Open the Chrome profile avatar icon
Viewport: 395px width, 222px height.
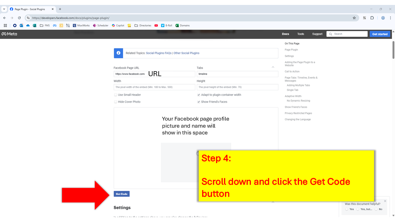tap(383, 18)
